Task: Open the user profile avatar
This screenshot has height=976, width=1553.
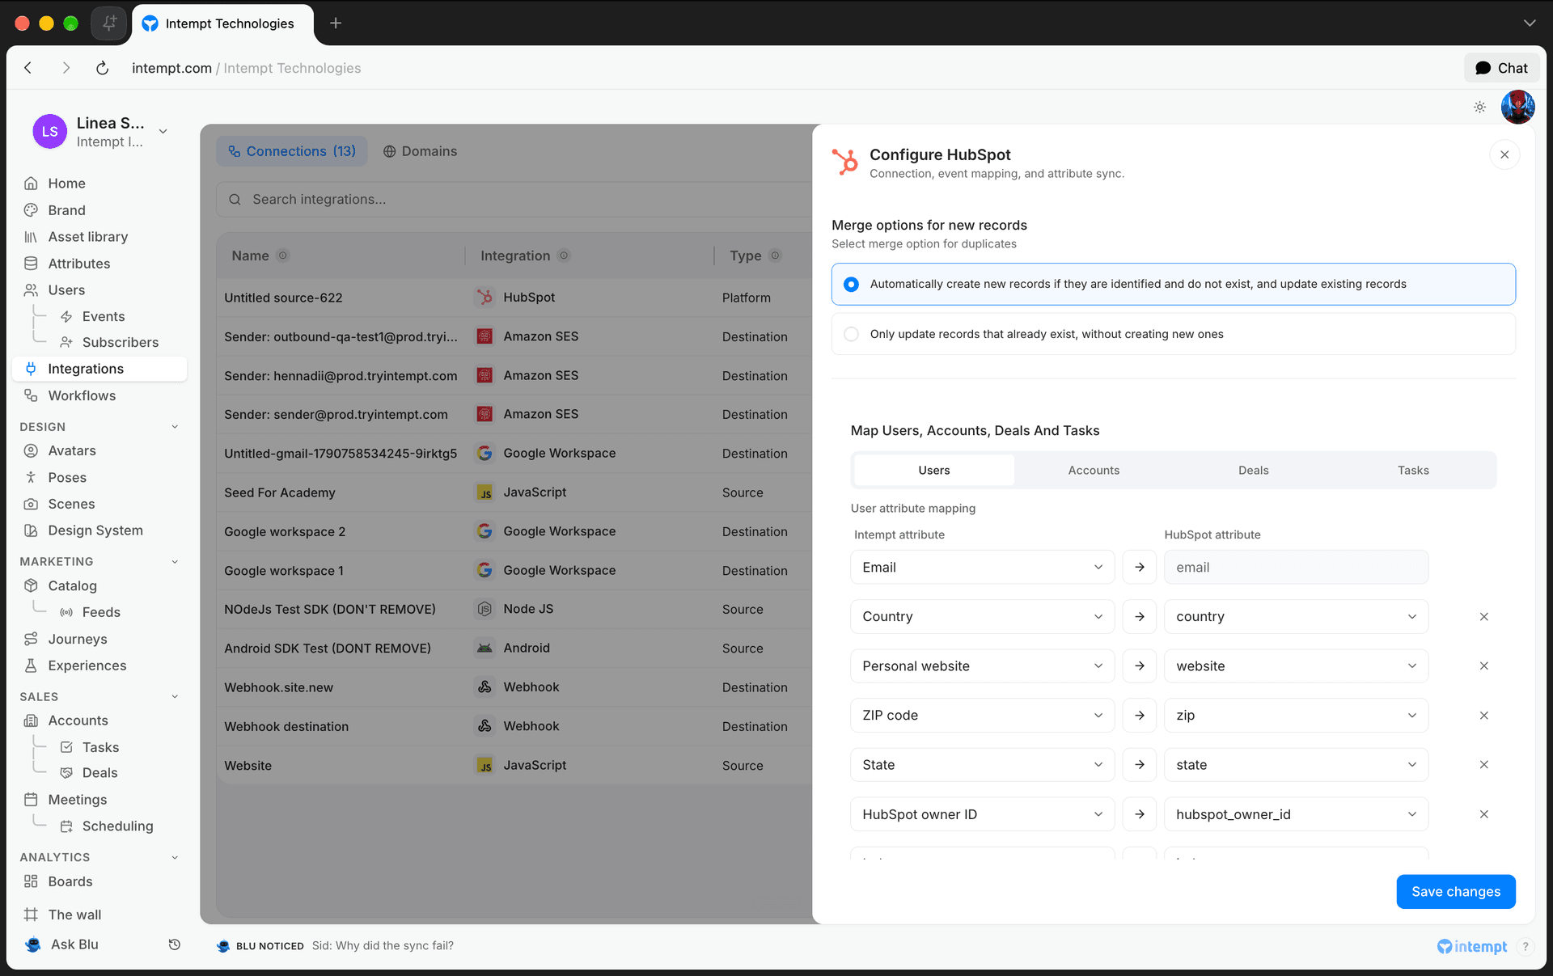Action: [x=1517, y=107]
